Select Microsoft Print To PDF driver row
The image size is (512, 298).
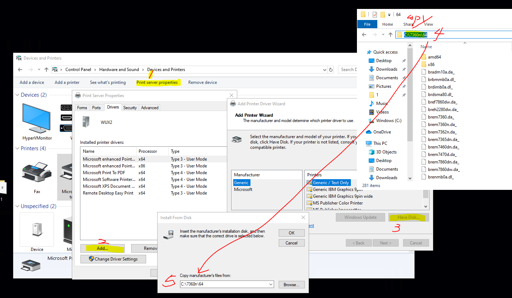point(154,173)
